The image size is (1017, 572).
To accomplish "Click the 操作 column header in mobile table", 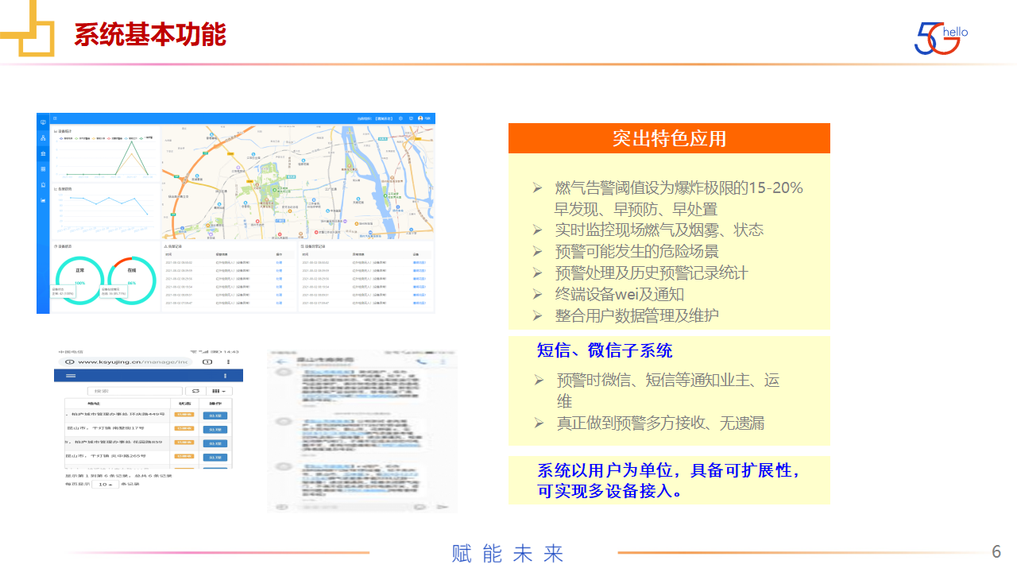I will pyautogui.click(x=215, y=404).
